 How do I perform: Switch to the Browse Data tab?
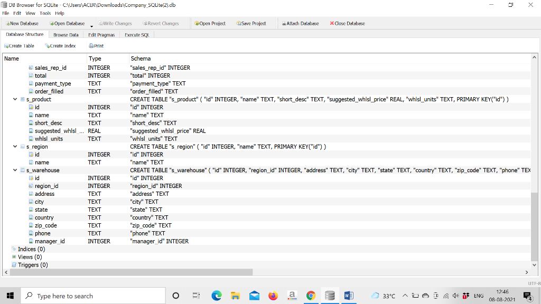[x=66, y=34]
